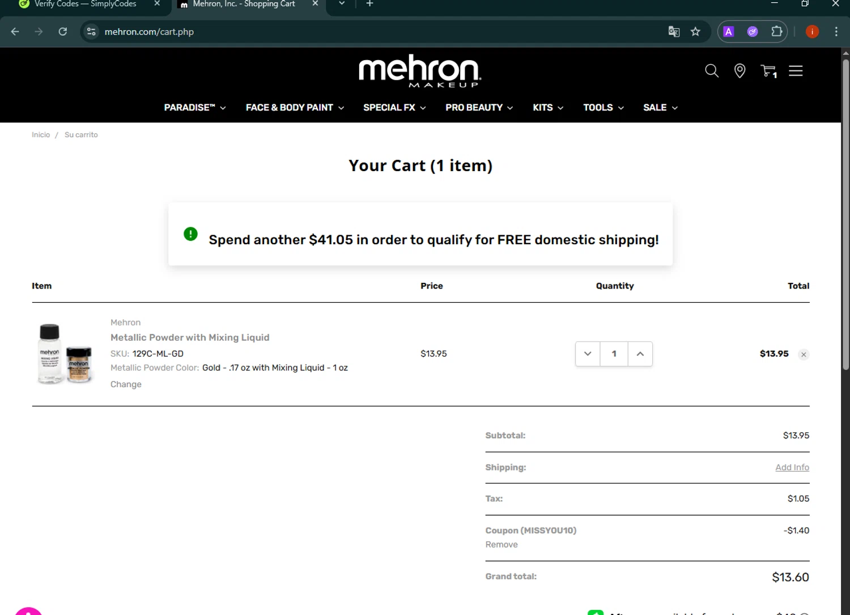The image size is (850, 615).
Task: Reload the page with refresh icon
Action: tap(63, 32)
